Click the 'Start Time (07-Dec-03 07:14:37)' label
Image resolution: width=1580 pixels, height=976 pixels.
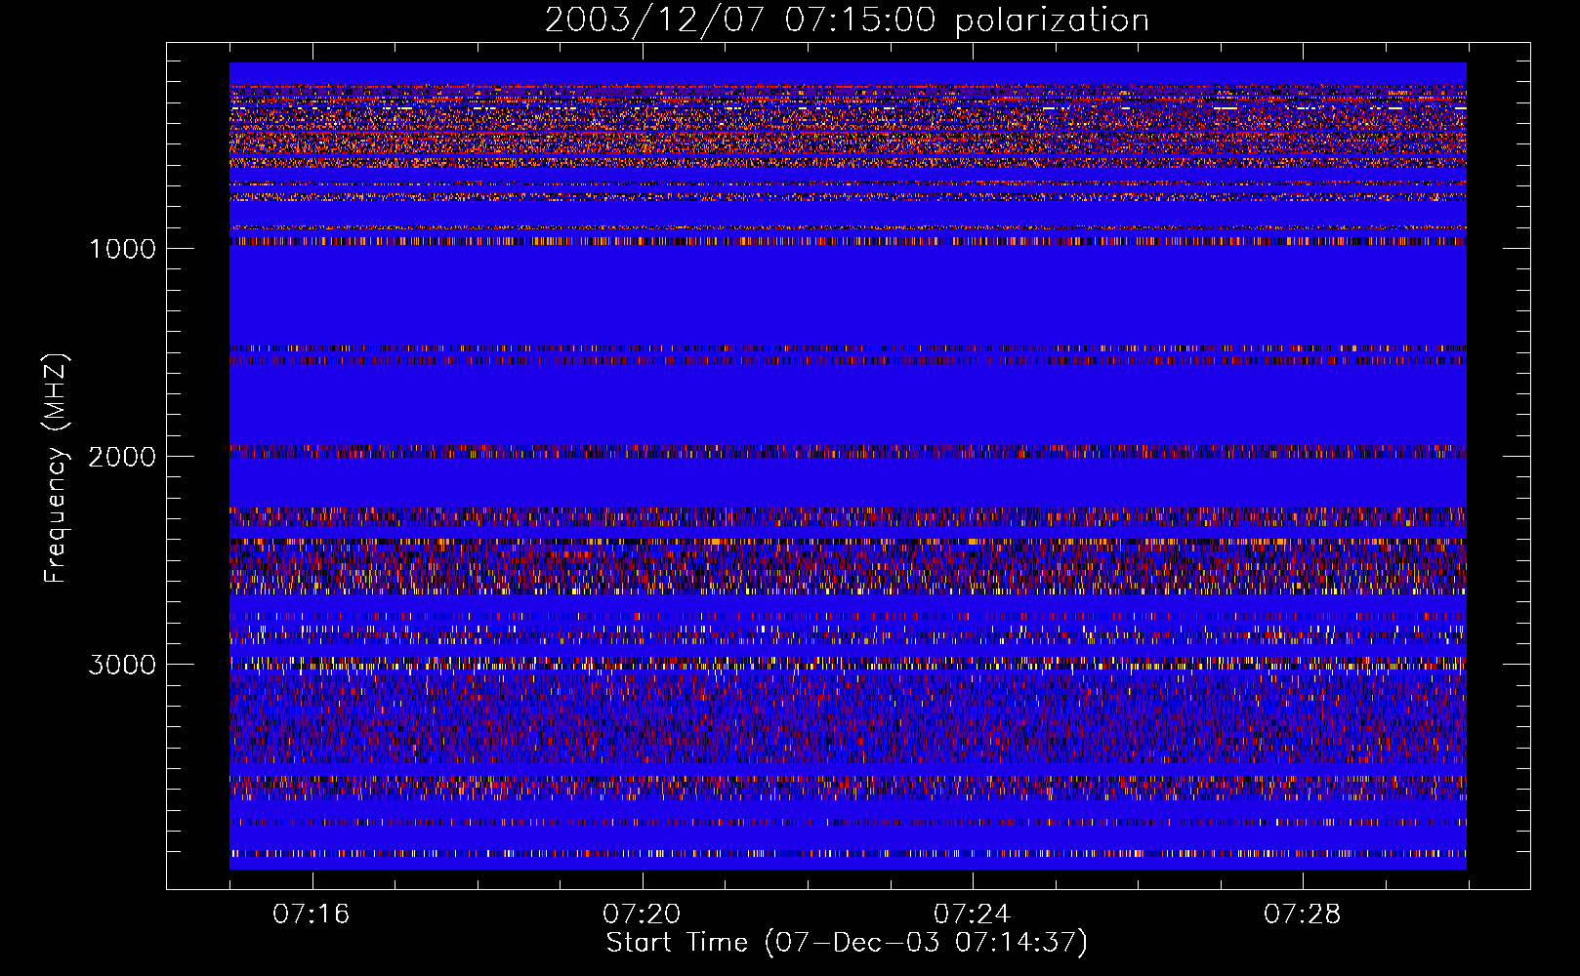click(847, 943)
